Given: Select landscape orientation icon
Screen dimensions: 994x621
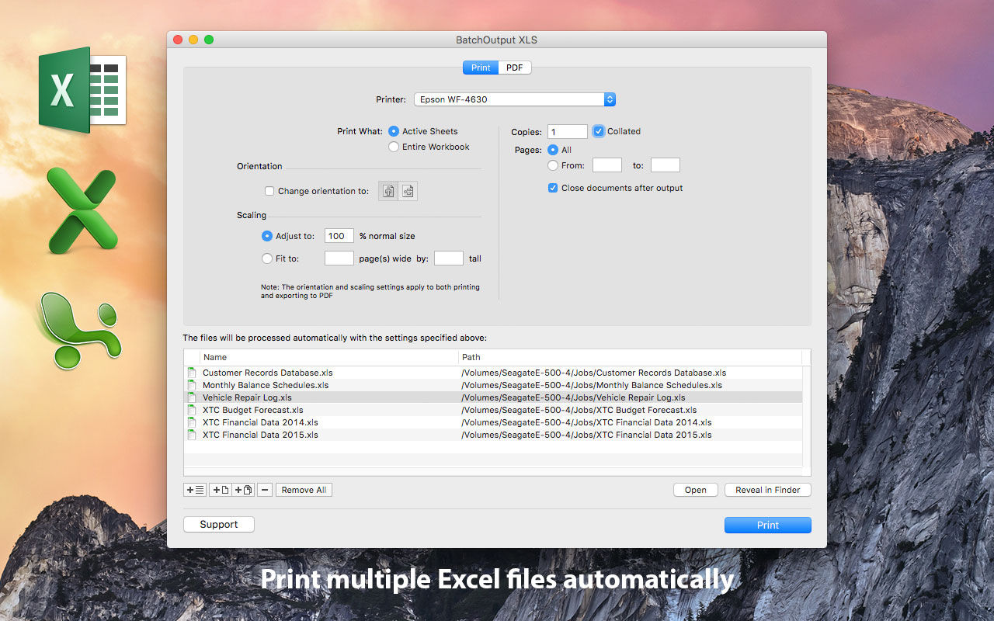Looking at the screenshot, I should tap(408, 191).
